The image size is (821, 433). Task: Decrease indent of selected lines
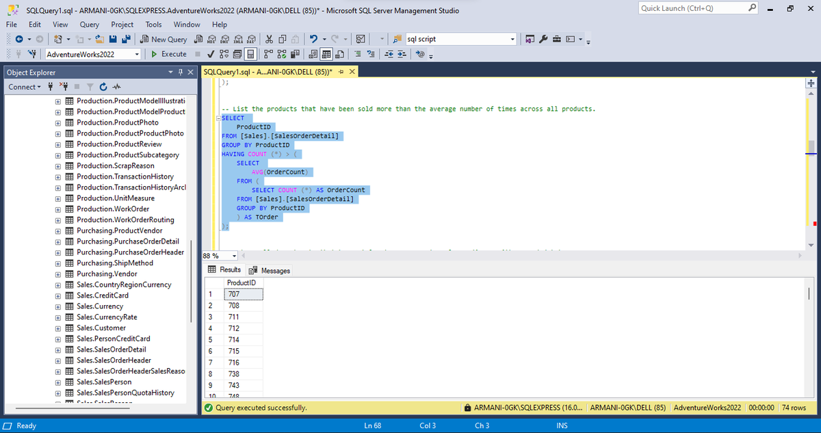389,54
